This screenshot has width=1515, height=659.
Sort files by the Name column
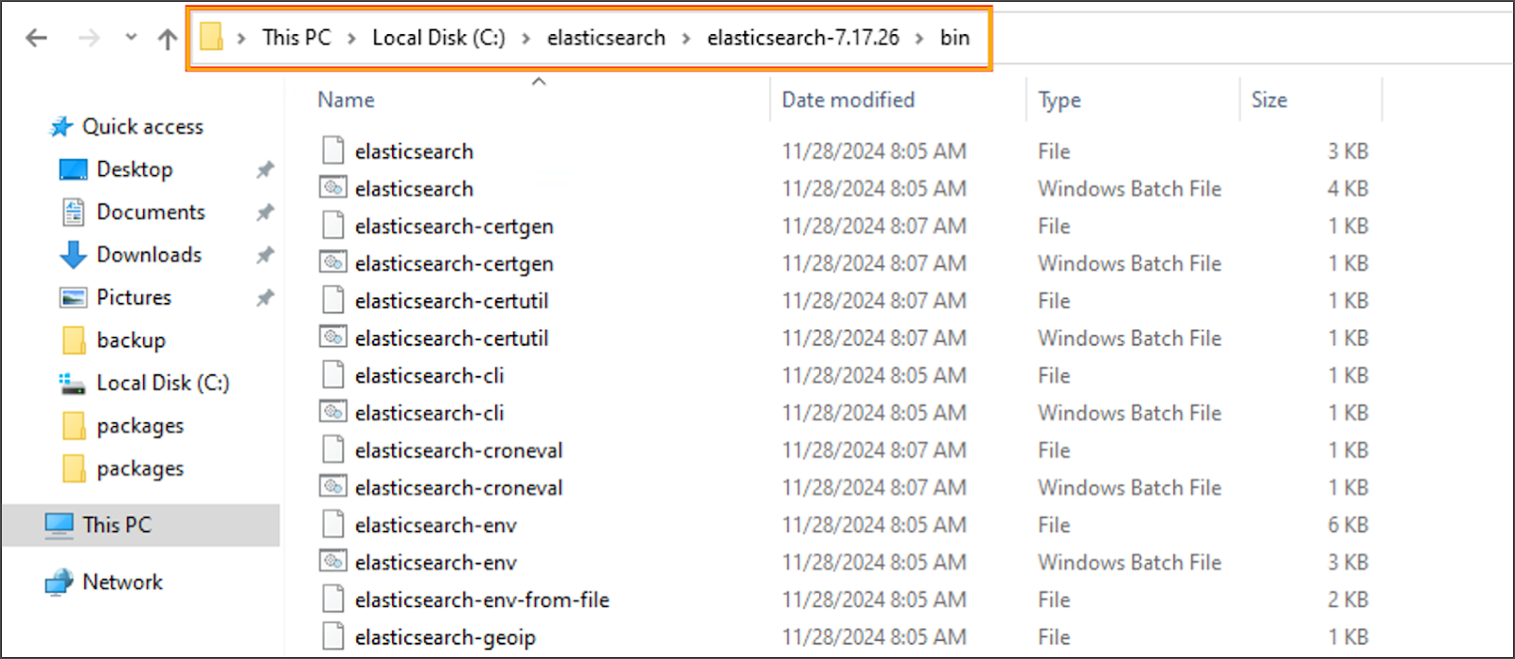pyautogui.click(x=347, y=100)
